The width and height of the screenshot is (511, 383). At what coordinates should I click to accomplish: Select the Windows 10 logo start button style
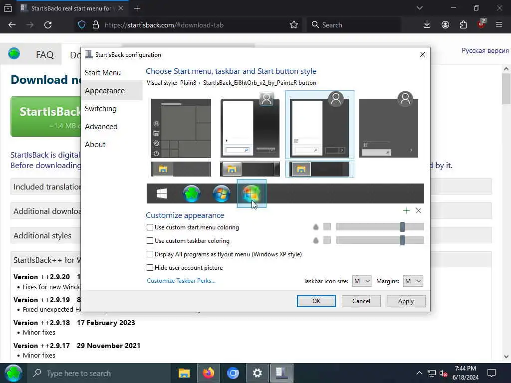[x=162, y=193]
